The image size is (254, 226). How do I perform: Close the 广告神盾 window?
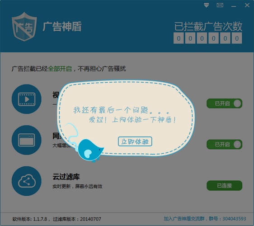click(x=247, y=5)
